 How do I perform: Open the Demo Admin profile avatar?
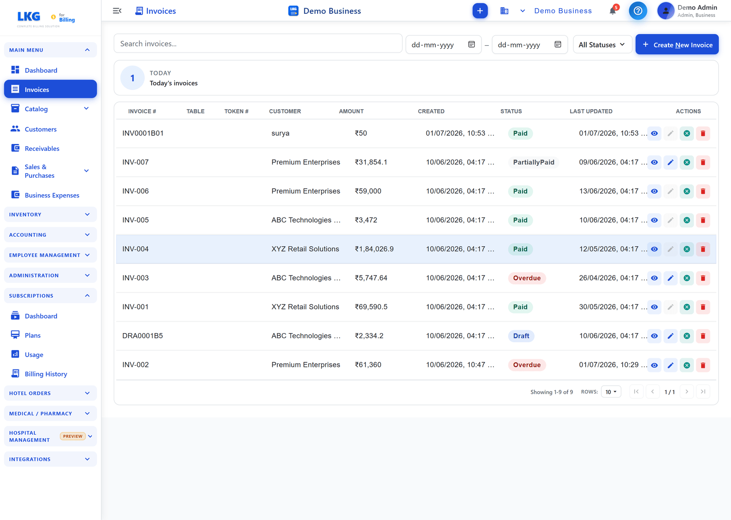tap(666, 11)
